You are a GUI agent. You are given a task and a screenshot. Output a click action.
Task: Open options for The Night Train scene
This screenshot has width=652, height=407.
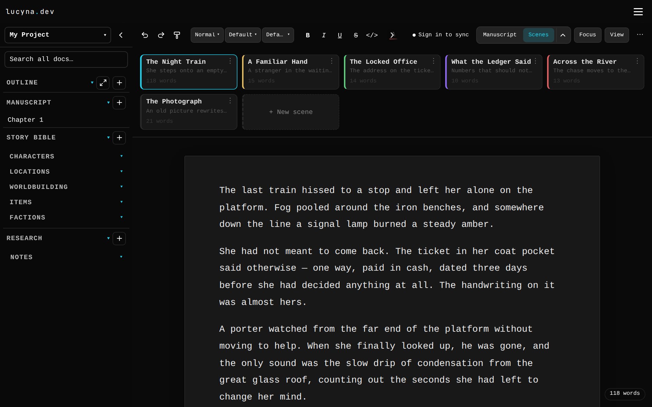(230, 61)
